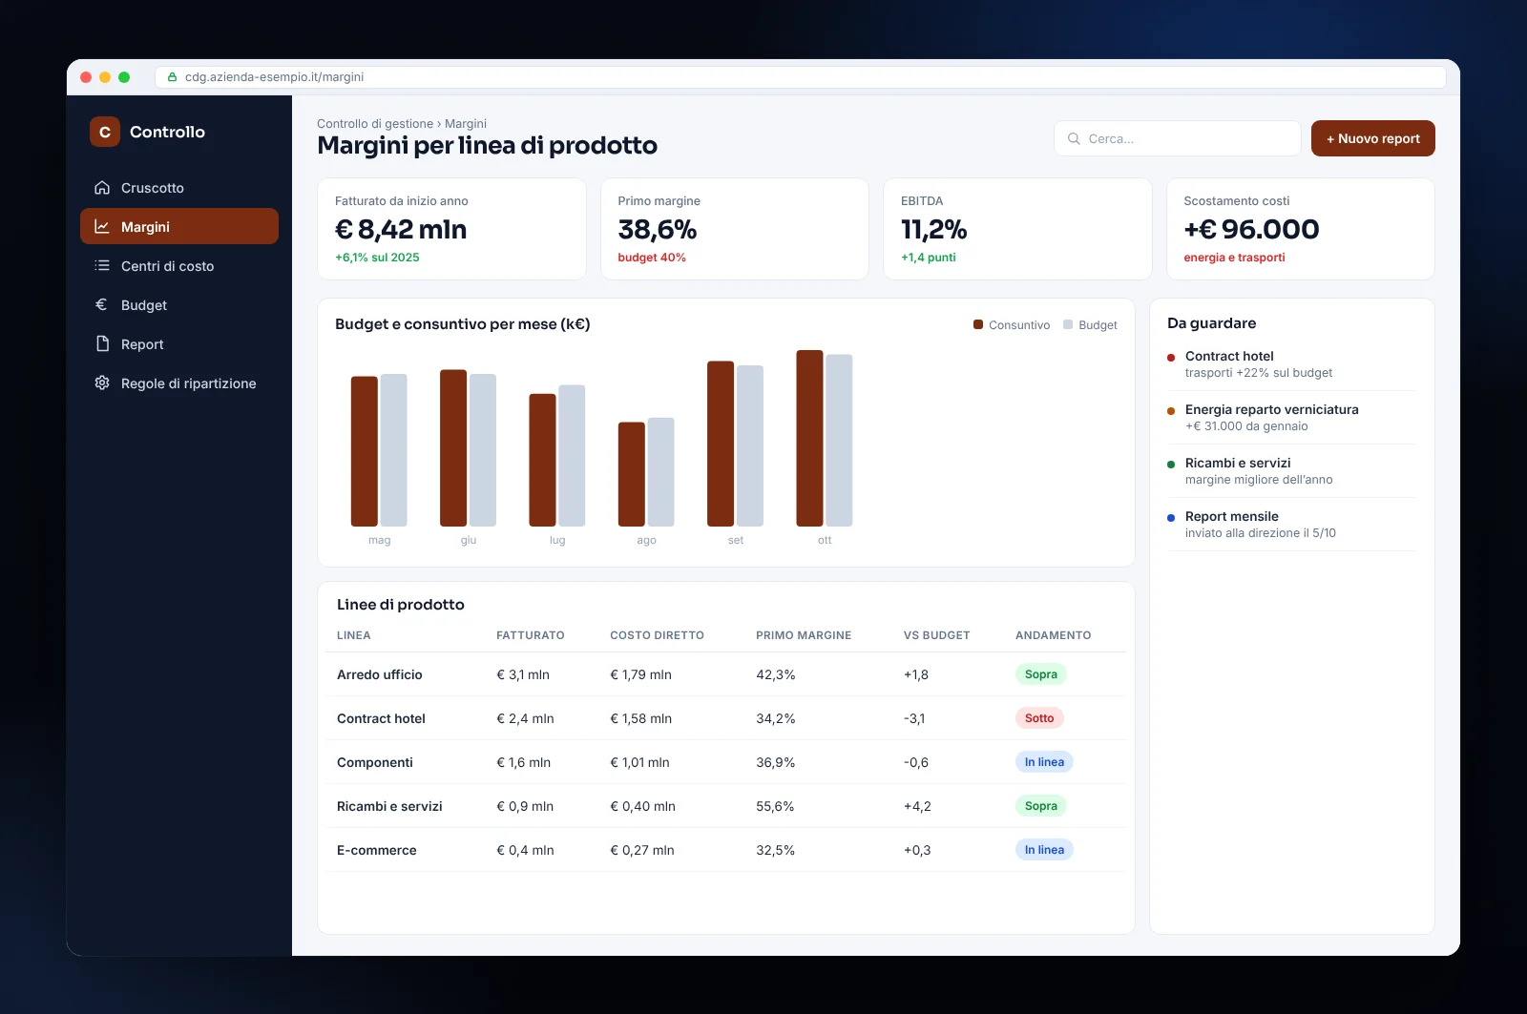The image size is (1527, 1014).
Task: Click the consuntivo bar for ott
Action: tap(809, 438)
